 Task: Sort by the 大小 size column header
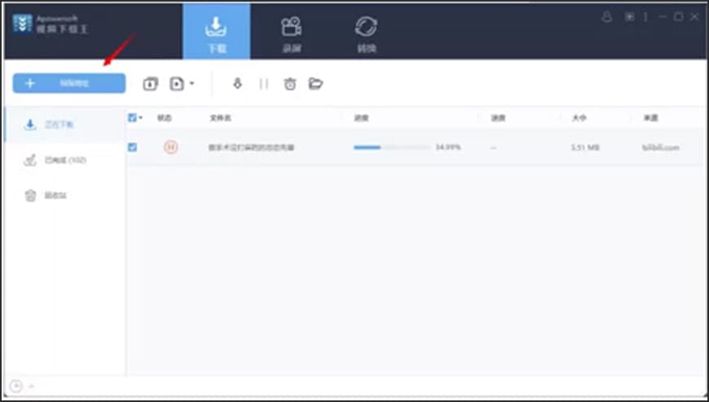point(579,118)
